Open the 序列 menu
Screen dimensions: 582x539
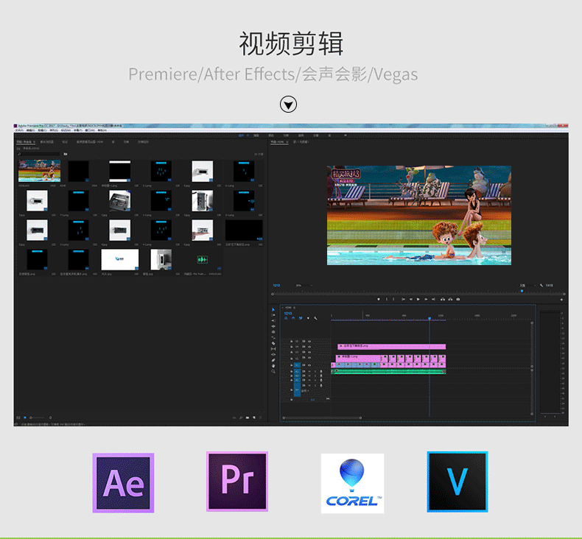[x=54, y=130]
